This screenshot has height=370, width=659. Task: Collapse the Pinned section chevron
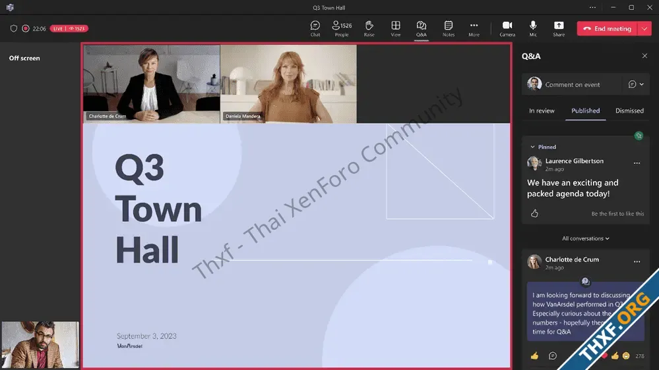click(x=532, y=147)
